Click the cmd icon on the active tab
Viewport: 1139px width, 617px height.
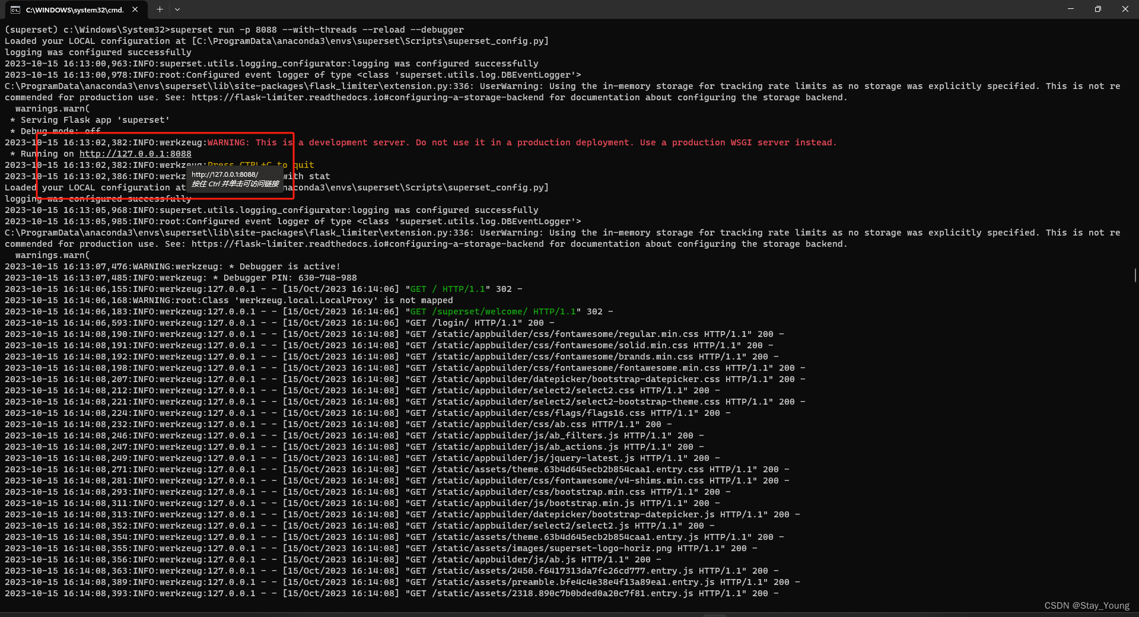(14, 9)
